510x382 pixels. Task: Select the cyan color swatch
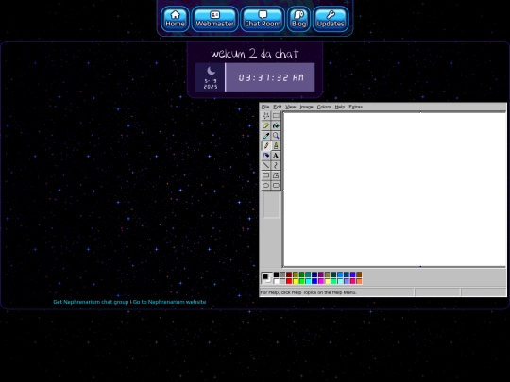[x=308, y=281]
